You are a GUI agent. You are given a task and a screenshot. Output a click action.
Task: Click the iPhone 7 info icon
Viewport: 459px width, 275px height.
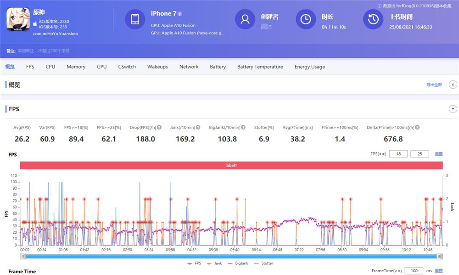point(180,14)
